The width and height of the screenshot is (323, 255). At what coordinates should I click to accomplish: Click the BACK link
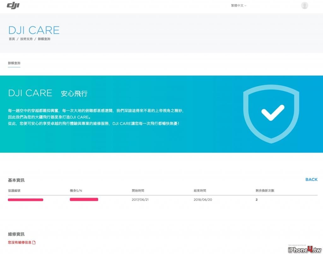[x=311, y=180]
